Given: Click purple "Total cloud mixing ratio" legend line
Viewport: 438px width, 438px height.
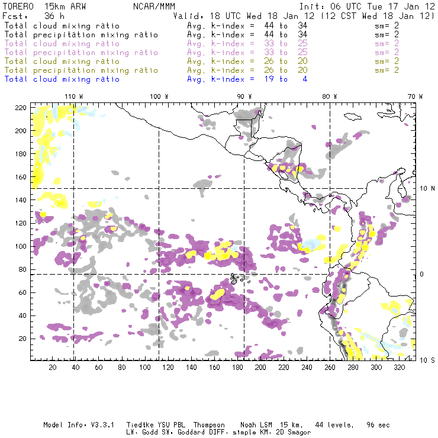Looking at the screenshot, I should click(62, 44).
